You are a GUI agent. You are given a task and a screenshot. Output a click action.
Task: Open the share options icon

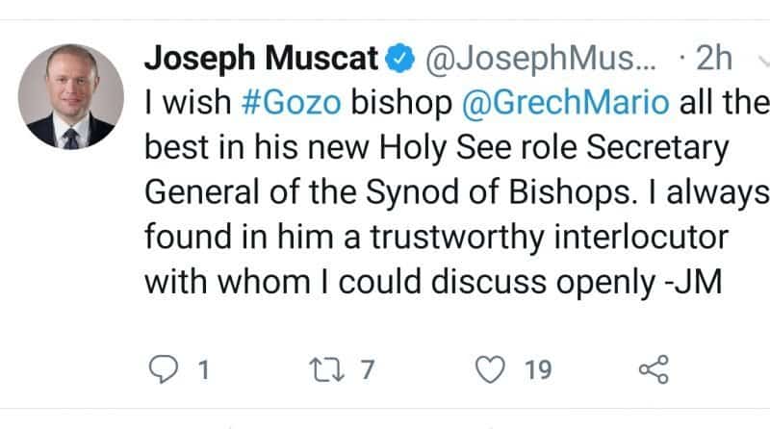(654, 370)
